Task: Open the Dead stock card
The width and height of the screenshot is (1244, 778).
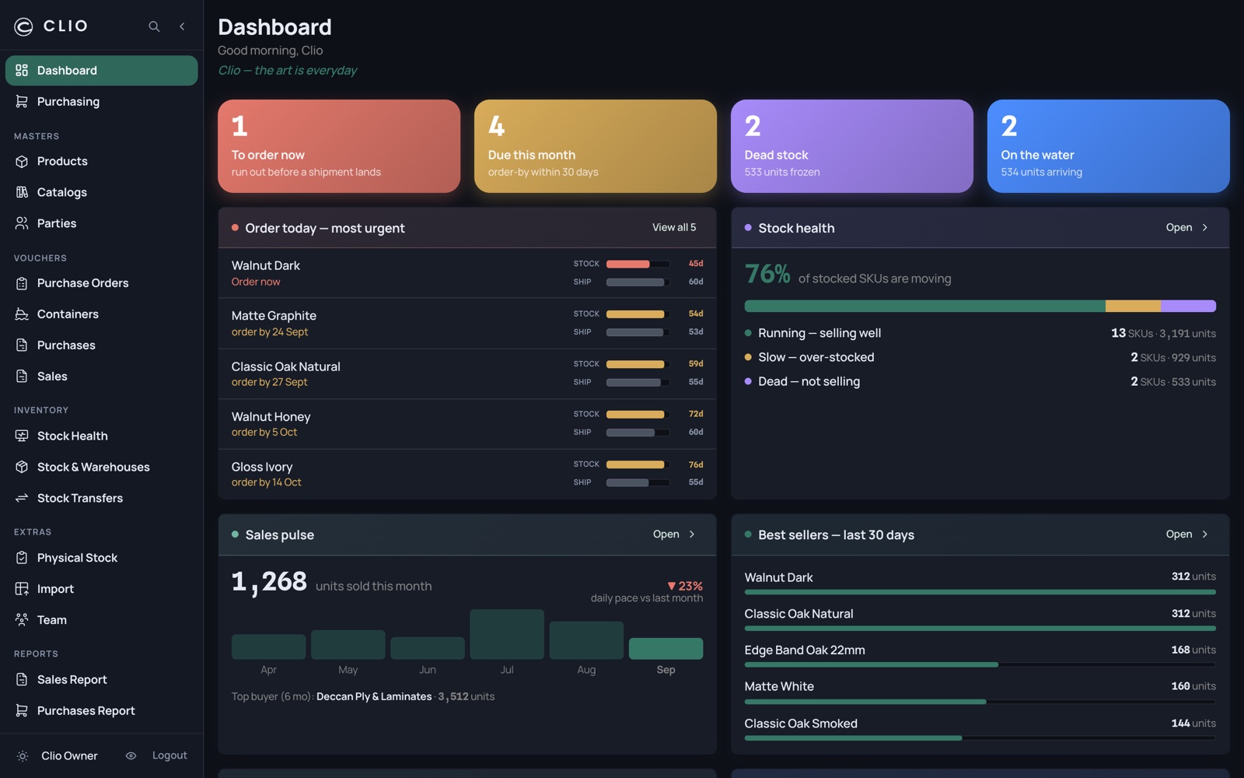Action: click(x=852, y=146)
